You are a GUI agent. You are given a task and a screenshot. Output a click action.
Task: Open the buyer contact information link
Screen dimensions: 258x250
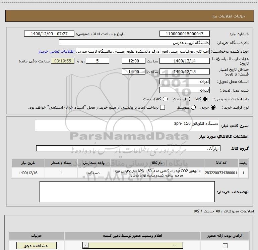click(56, 52)
